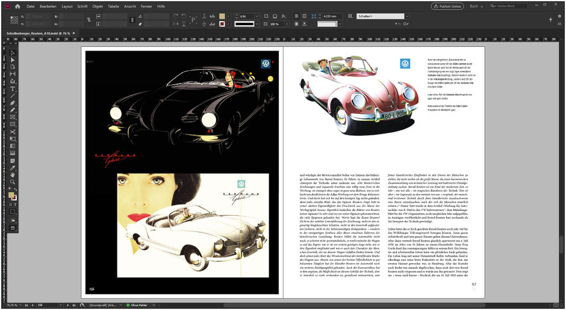Open the opacity 100 % dropdown arrow
Viewport: 566px width, 310px height.
(x=287, y=24)
